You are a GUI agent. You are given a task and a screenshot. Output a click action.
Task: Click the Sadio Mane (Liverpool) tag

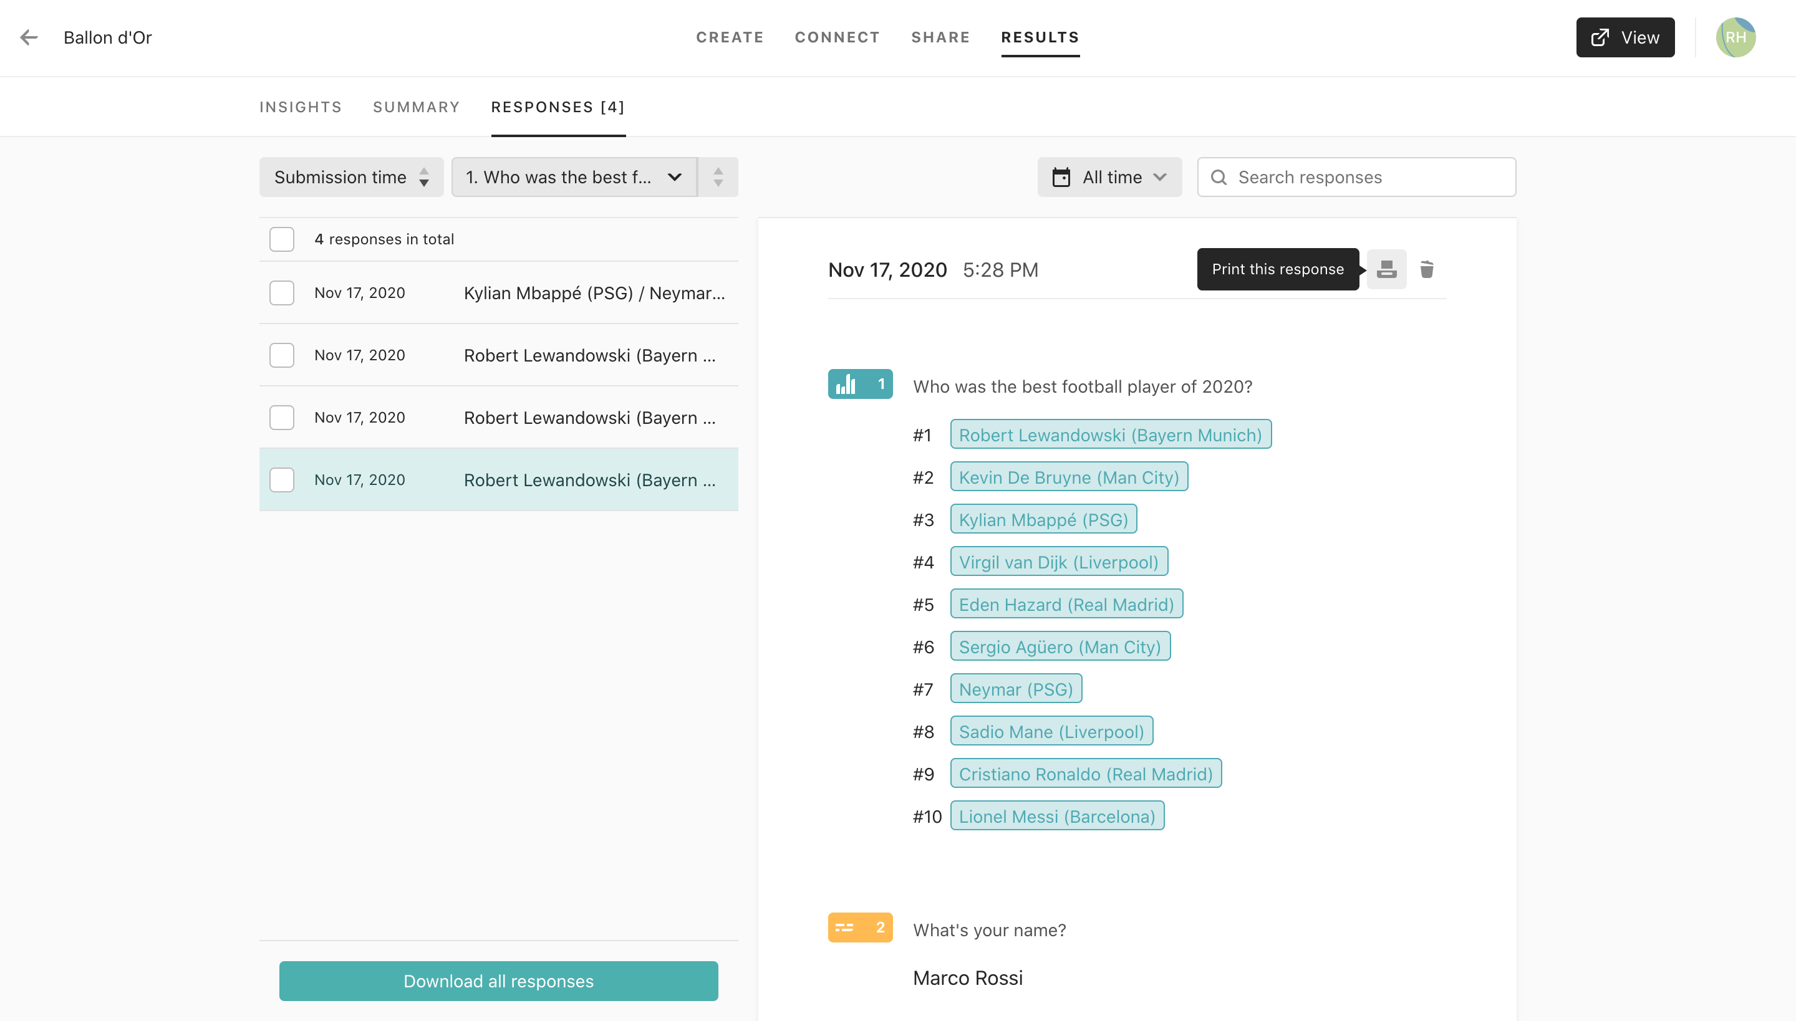tap(1051, 731)
